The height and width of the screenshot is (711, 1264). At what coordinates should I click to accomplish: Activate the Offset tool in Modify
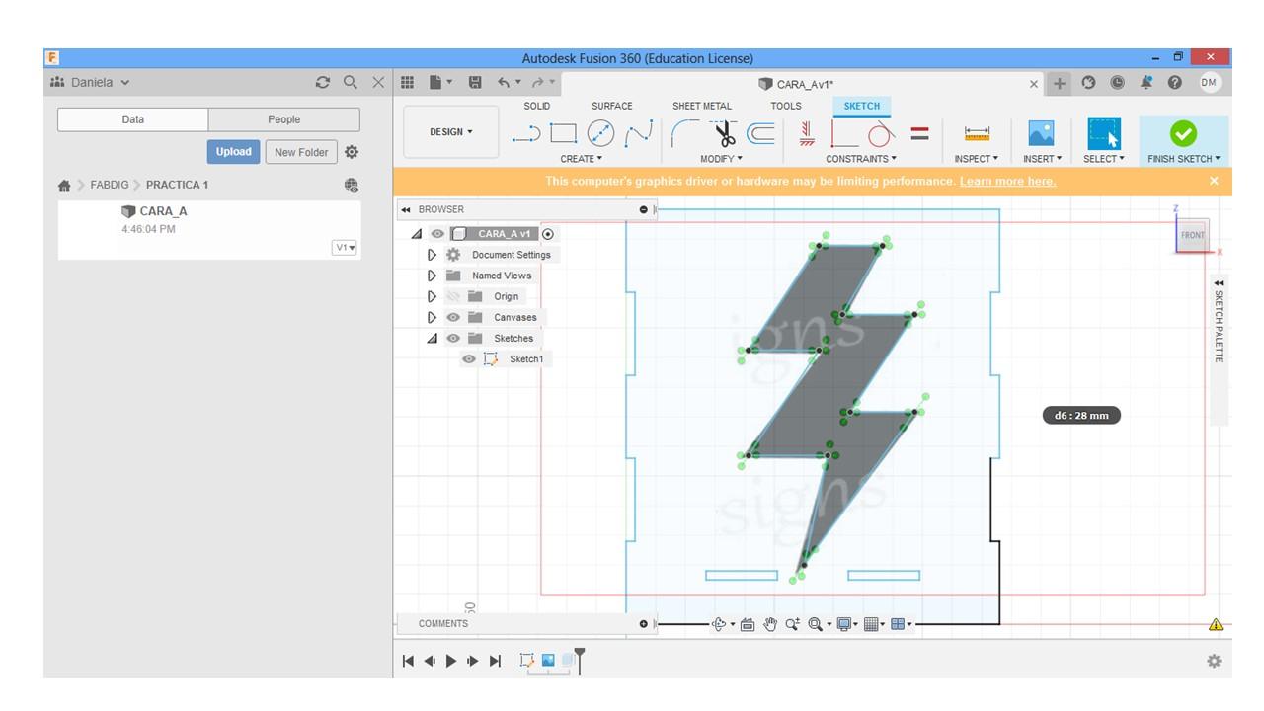click(x=760, y=133)
